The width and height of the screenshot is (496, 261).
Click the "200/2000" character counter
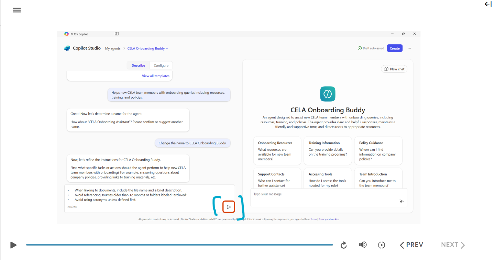click(72, 207)
